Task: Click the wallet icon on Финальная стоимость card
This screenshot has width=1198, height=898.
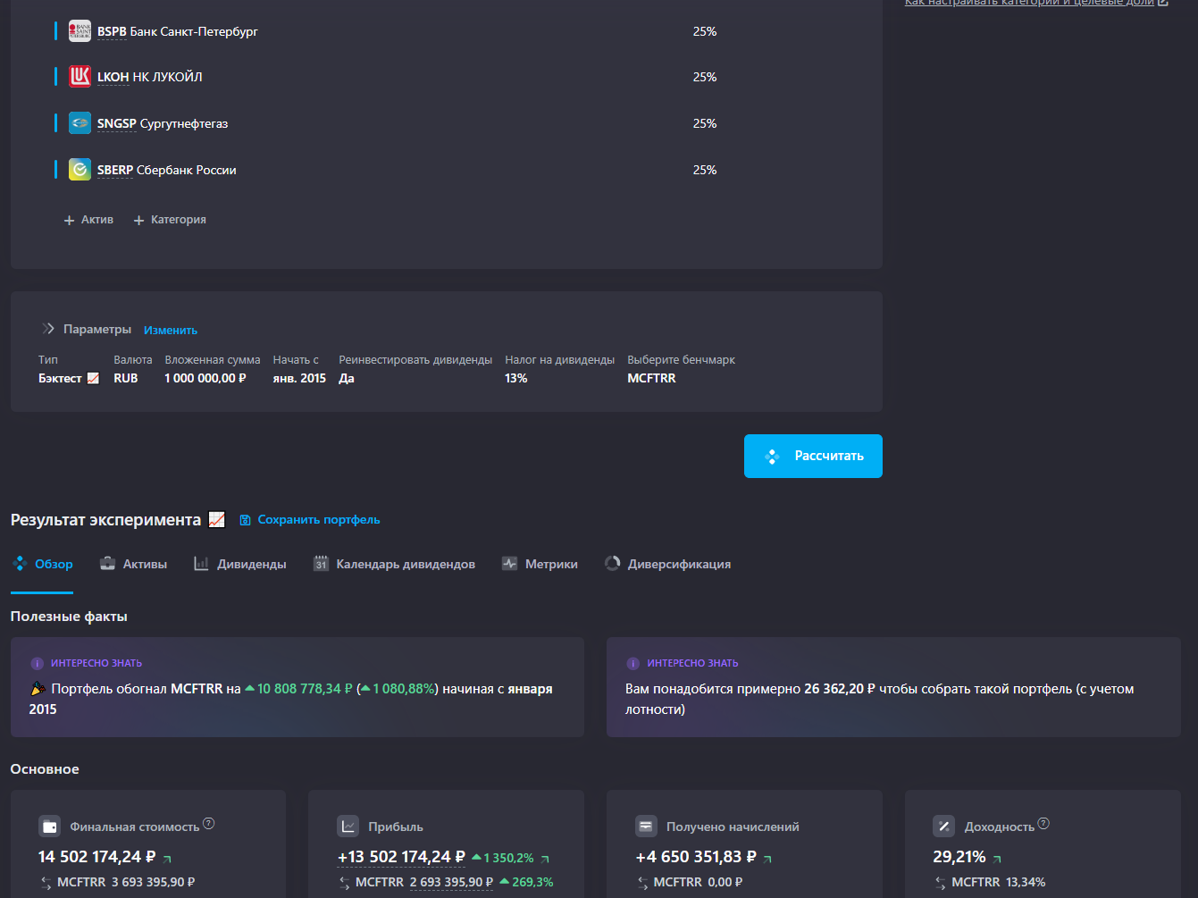Action: coord(50,827)
